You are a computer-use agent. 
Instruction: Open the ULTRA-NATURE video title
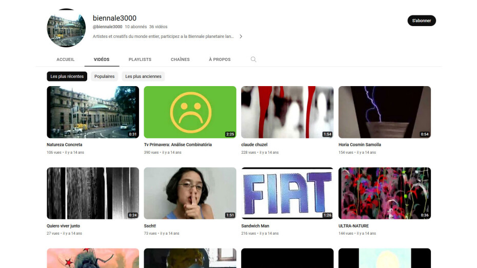point(353,226)
